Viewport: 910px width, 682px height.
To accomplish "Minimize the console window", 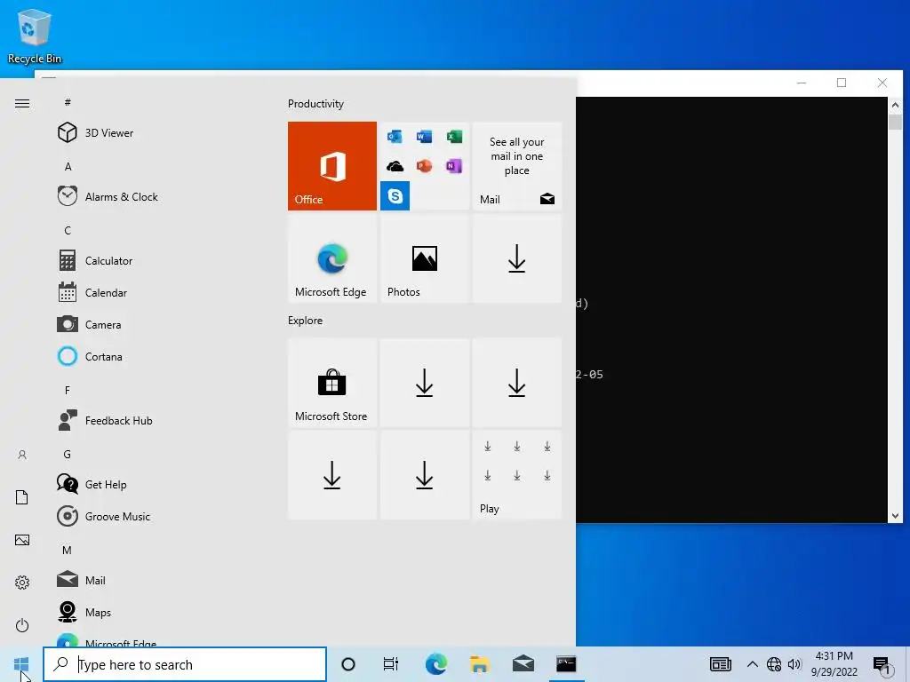I will [802, 83].
